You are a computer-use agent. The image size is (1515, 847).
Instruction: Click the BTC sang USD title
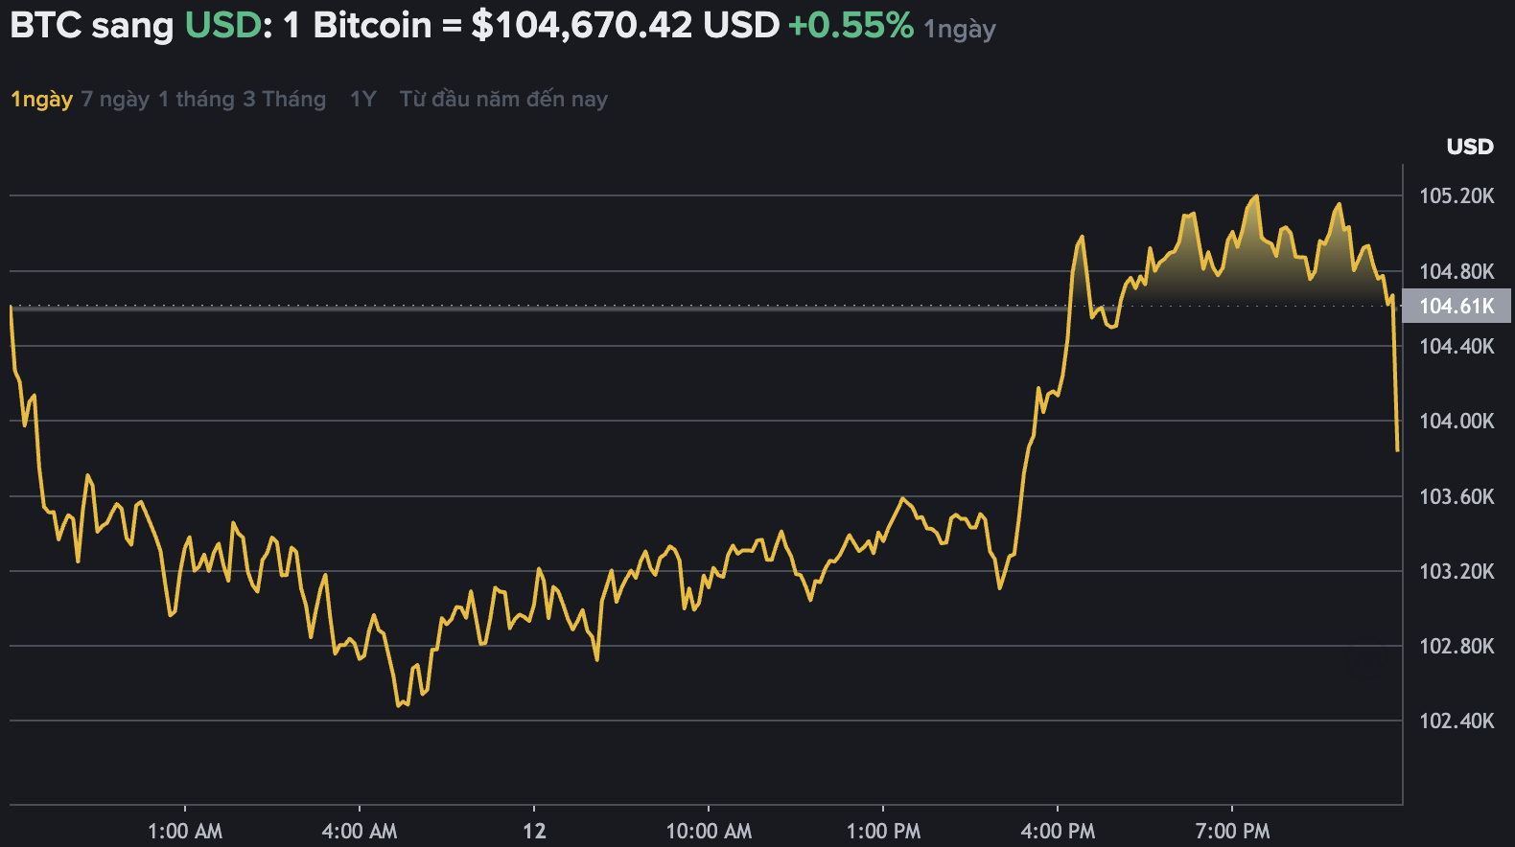point(91,27)
